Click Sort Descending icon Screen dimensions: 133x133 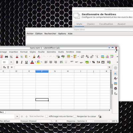(x=92, y=57)
